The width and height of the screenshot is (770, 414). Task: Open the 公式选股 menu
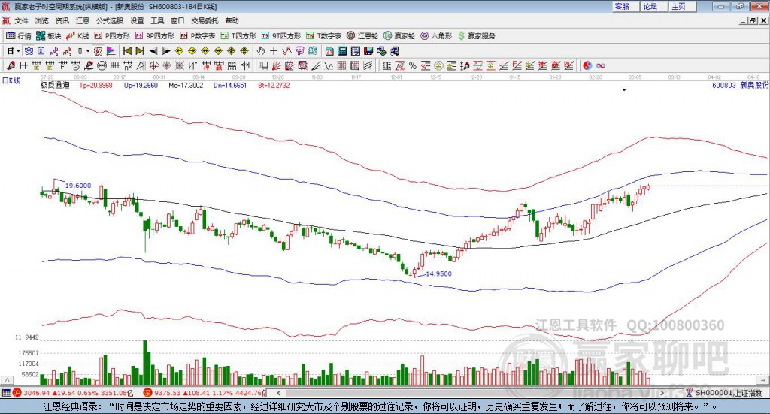(110, 20)
